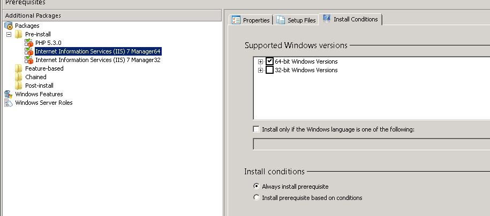
Task: Click the IIS 7 Manager32 package icon
Action: pyautogui.click(x=29, y=60)
